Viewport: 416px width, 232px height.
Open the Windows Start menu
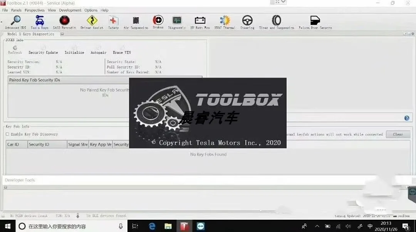(7, 226)
